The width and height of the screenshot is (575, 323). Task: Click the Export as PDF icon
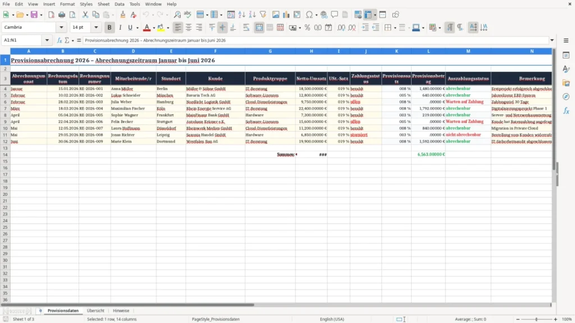tap(51, 15)
